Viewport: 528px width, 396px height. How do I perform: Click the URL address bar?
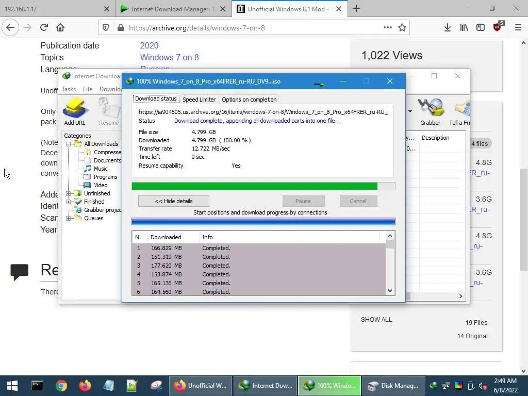tap(254, 28)
